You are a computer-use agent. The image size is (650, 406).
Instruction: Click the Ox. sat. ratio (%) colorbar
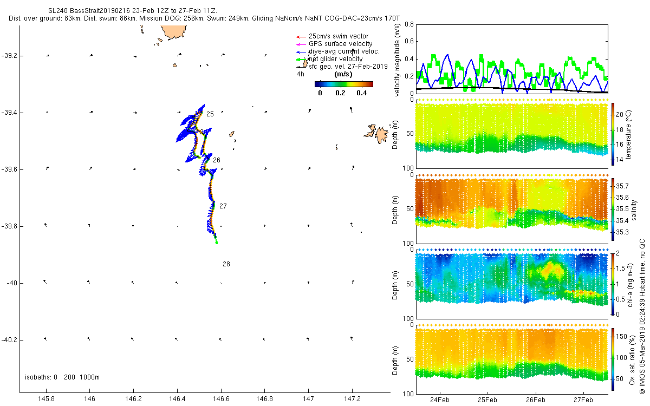(613, 359)
